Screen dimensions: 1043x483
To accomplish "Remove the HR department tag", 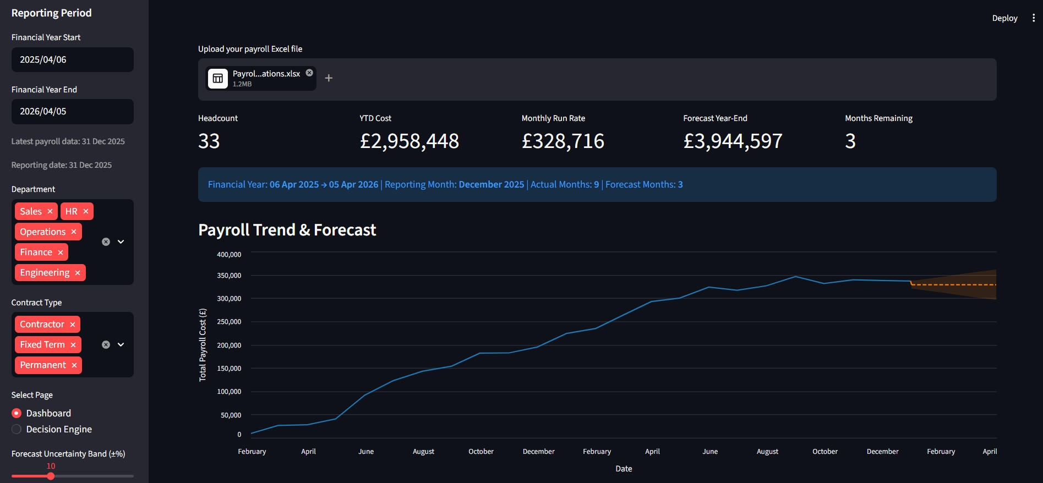I will click(86, 211).
